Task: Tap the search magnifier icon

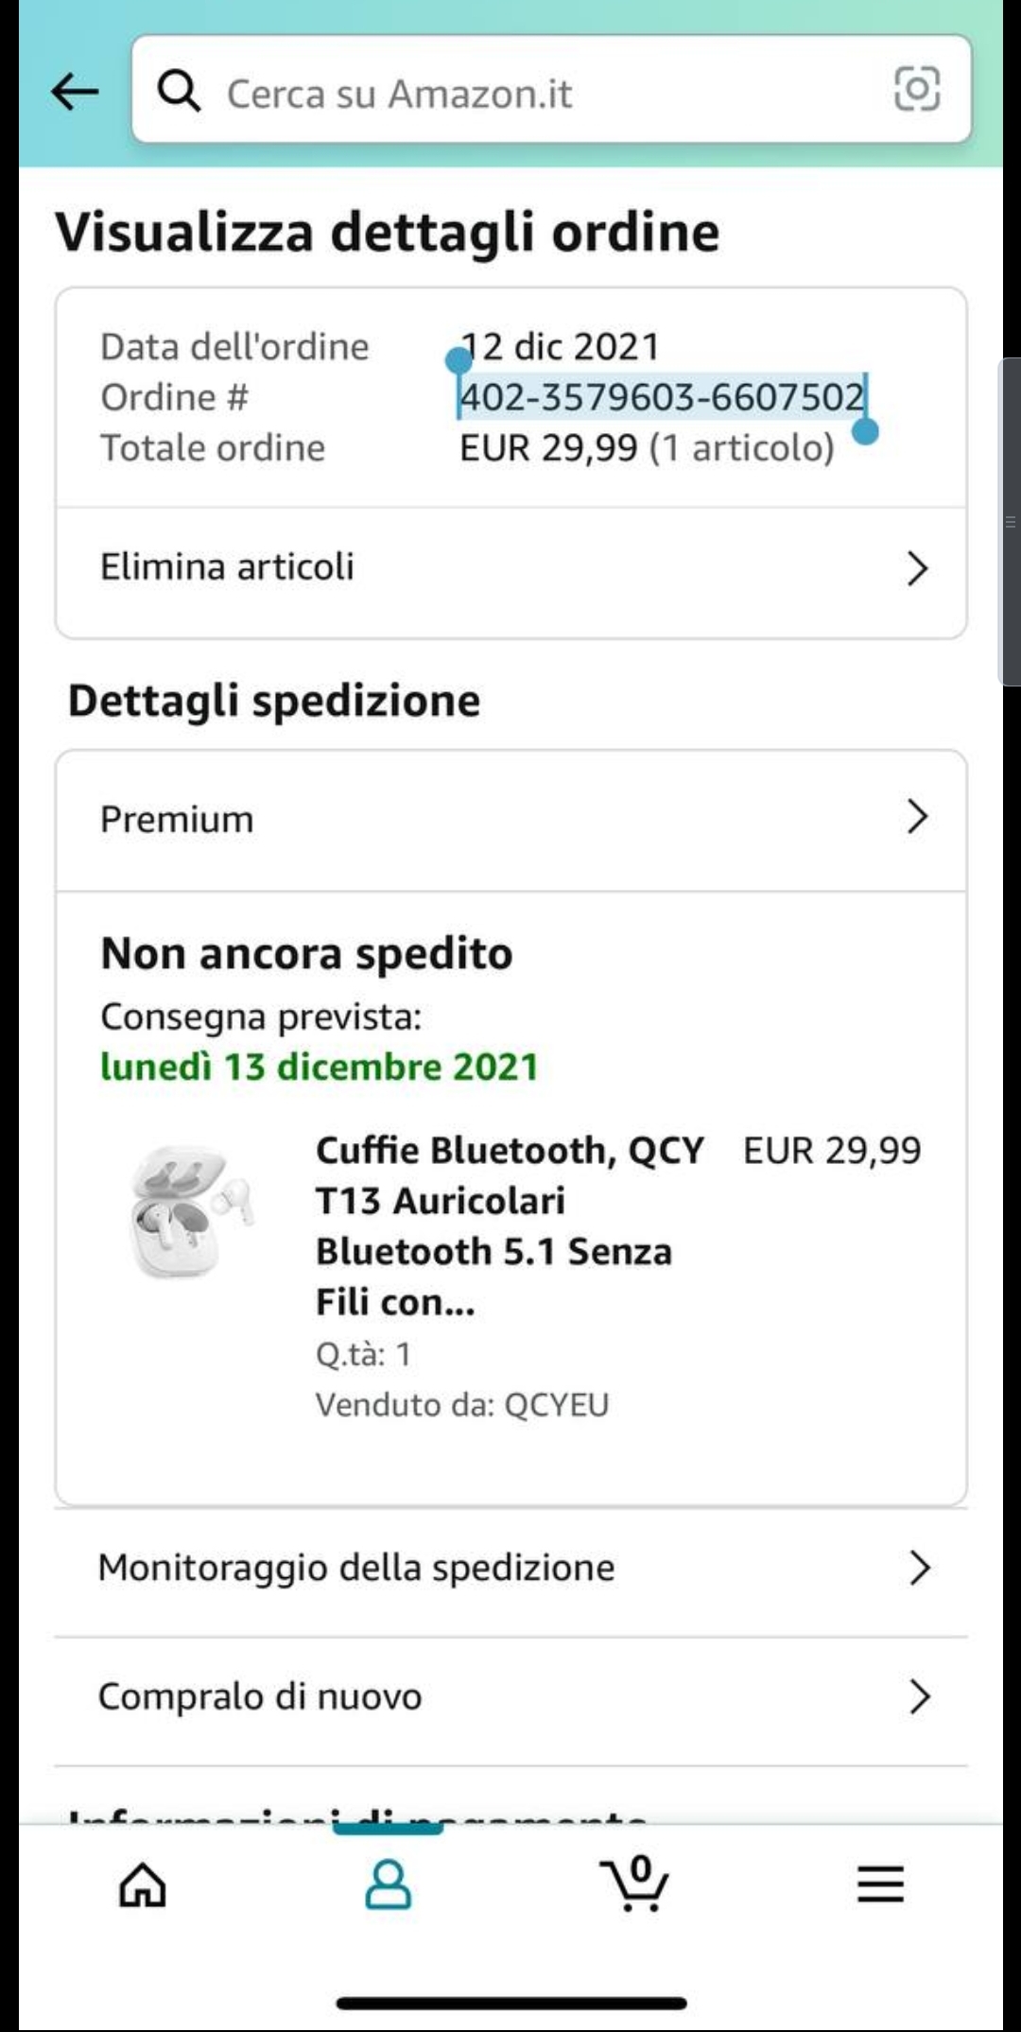Action: pyautogui.click(x=179, y=92)
